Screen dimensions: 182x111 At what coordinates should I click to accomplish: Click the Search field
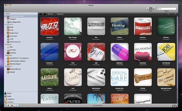pyautogui.click(x=167, y=9)
